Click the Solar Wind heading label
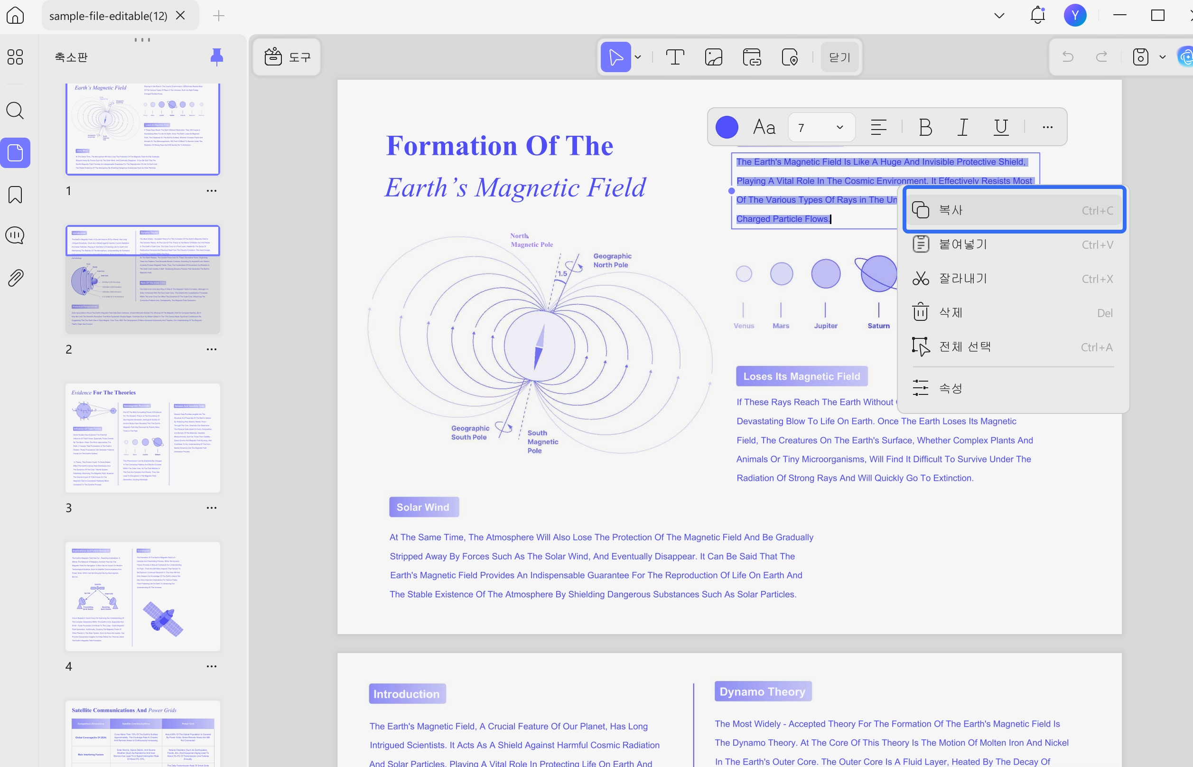This screenshot has width=1193, height=767. click(423, 506)
